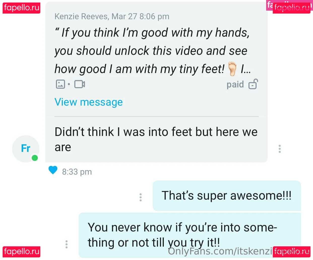This screenshot has width=313, height=260.
Task: Click the Didn't think I was into feet text
Action: click(156, 139)
